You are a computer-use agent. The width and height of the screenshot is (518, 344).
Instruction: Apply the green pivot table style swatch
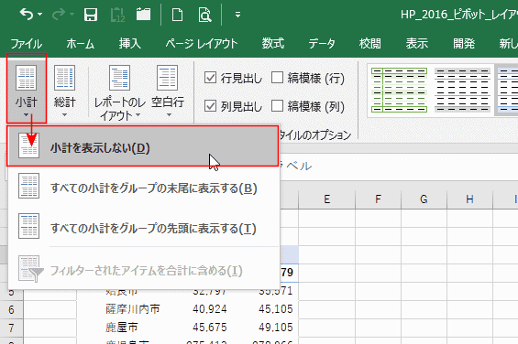tap(399, 90)
